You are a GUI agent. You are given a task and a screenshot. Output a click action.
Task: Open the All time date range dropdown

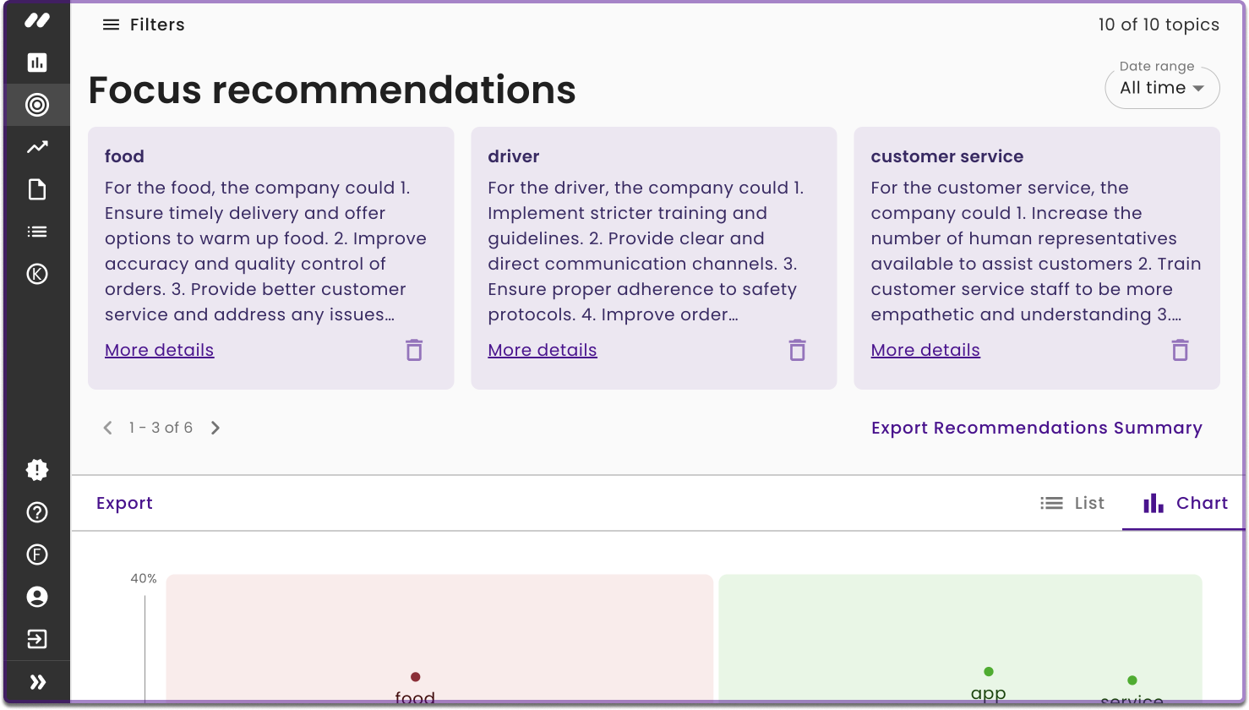[1162, 88]
